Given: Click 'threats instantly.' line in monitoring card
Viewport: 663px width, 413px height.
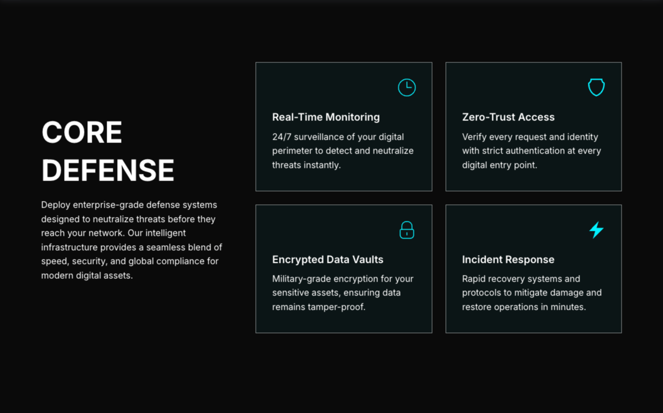Looking at the screenshot, I should coord(306,165).
